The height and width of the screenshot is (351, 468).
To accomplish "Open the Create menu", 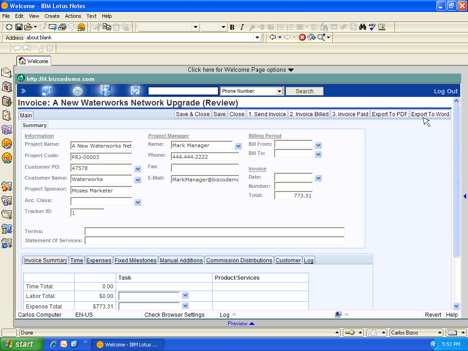I will [x=52, y=16].
